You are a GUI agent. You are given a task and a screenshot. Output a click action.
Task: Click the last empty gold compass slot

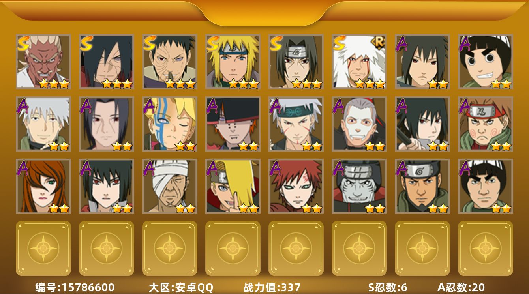tap(485, 248)
